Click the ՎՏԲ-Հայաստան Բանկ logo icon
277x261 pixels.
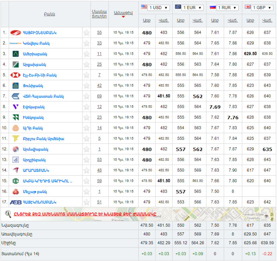15,96
